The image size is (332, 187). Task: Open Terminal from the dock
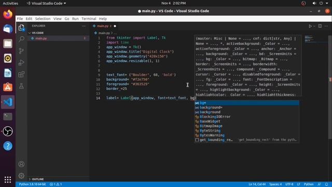(8, 116)
